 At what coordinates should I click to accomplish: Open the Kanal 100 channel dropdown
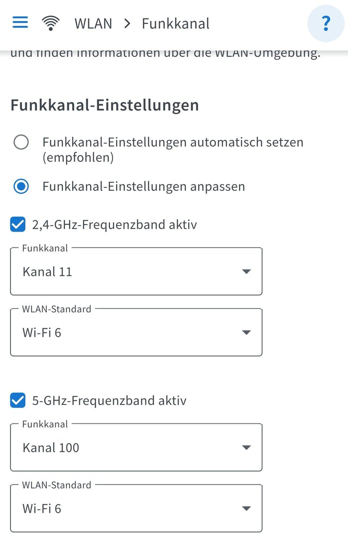[136, 447]
